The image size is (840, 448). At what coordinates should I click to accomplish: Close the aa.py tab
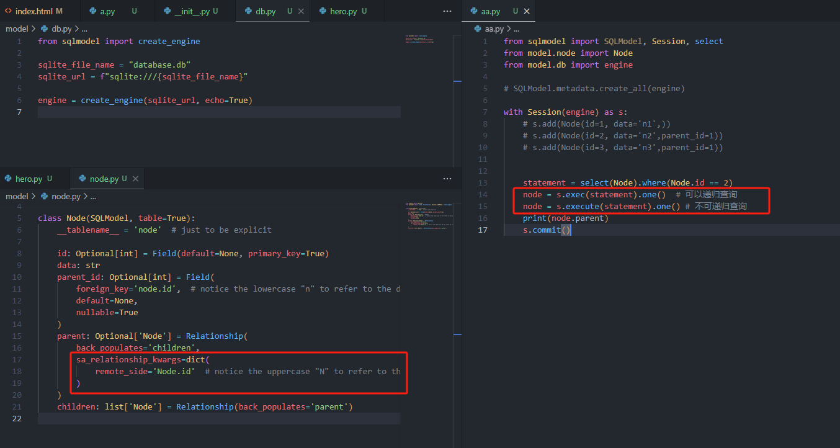point(527,11)
